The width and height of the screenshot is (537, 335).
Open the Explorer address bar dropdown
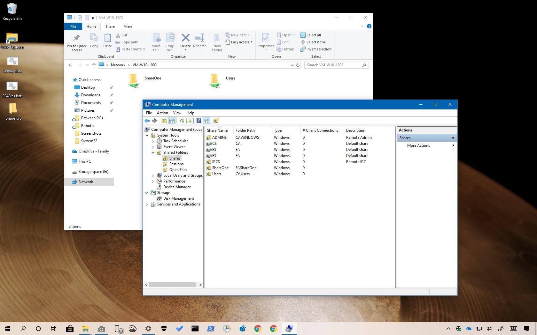(292, 65)
